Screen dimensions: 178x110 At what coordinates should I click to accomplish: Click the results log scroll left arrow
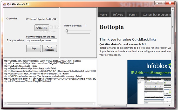click(x=5, y=104)
